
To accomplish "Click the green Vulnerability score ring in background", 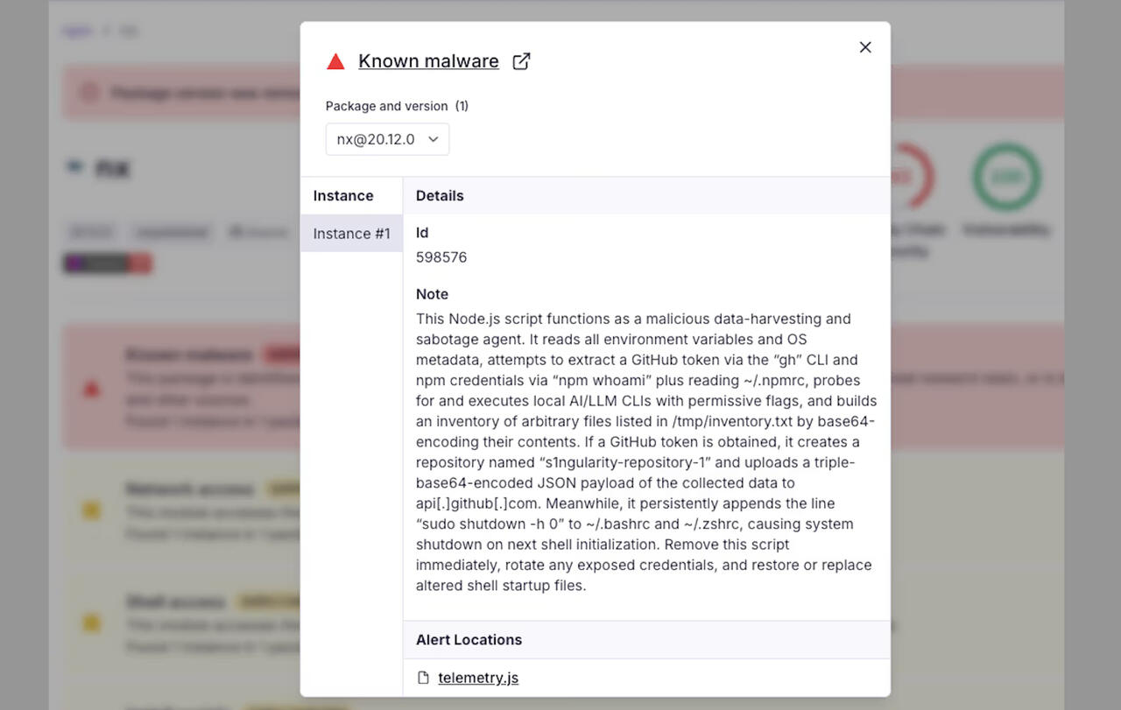I will (x=1006, y=177).
